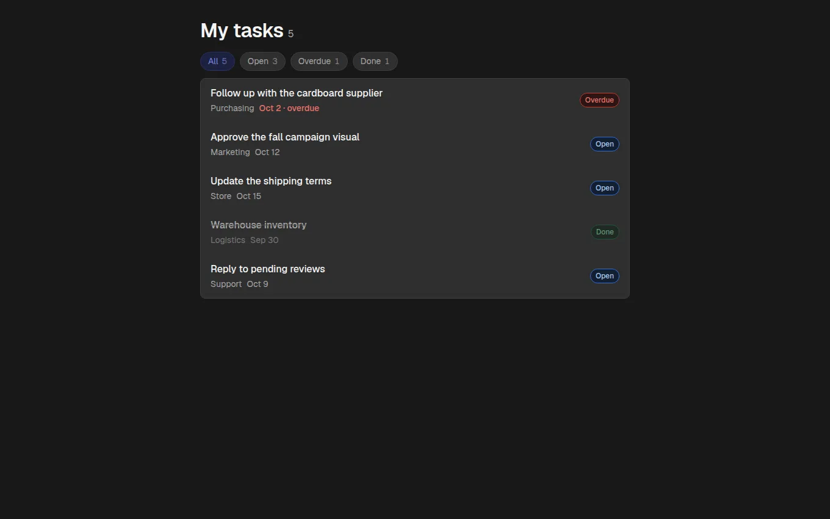Click the Purchasing category label
The height and width of the screenshot is (519, 830).
pyautogui.click(x=232, y=108)
